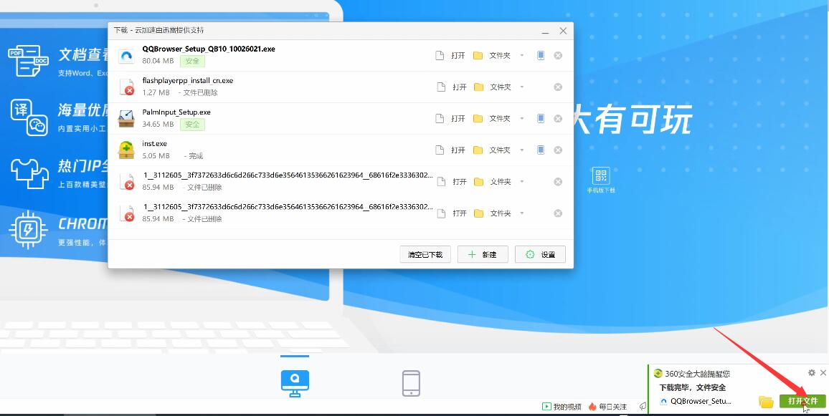The image size is (829, 416).
Task: Remove QQBrowser_Setup_QB10_10026021.exe from the list
Action: coord(558,55)
